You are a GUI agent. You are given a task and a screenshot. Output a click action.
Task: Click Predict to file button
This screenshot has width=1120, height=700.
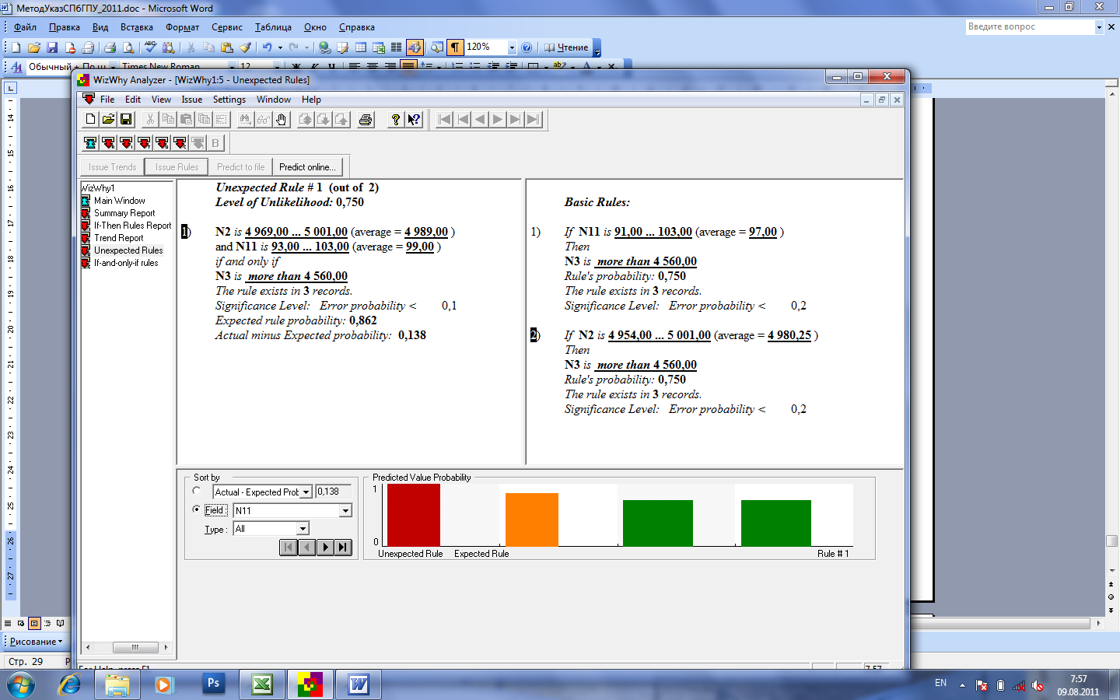coord(240,167)
